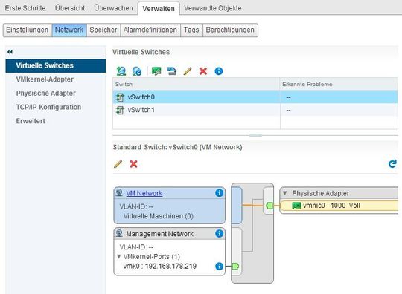Viewport: 402px width, 294px height.
Task: Open the Verwandte Objekte tab
Action: pyautogui.click(x=212, y=8)
